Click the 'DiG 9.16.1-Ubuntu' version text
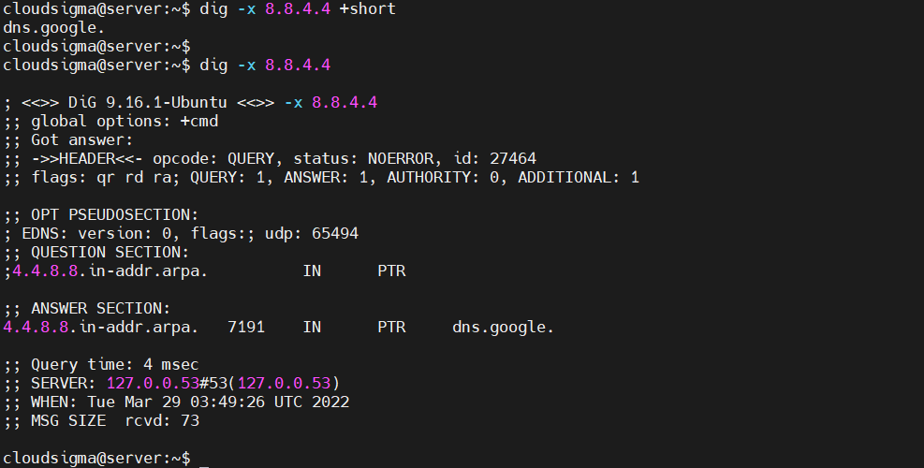 (147, 103)
